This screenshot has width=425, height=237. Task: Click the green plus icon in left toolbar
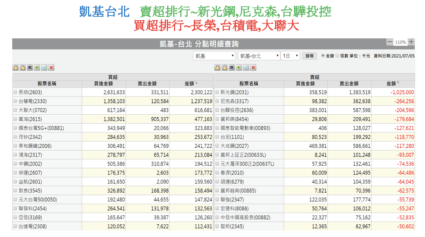tap(37, 67)
